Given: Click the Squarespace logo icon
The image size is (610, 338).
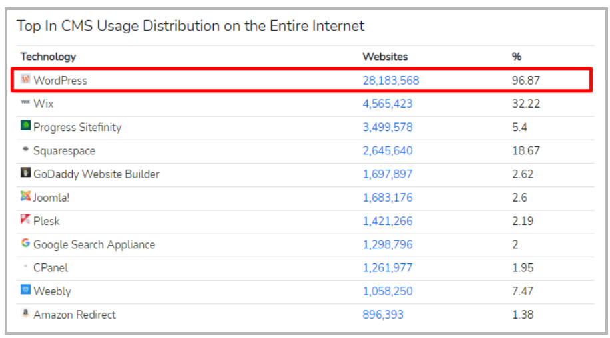Looking at the screenshot, I should pyautogui.click(x=25, y=149).
